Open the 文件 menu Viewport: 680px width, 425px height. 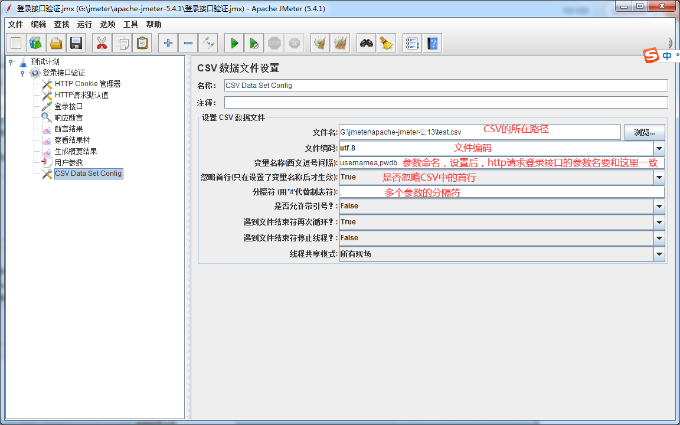15,24
